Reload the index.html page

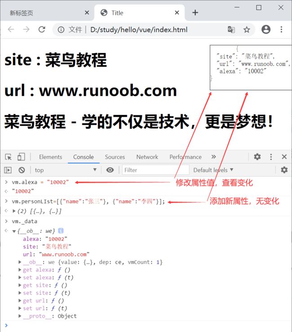pyautogui.click(x=42, y=30)
